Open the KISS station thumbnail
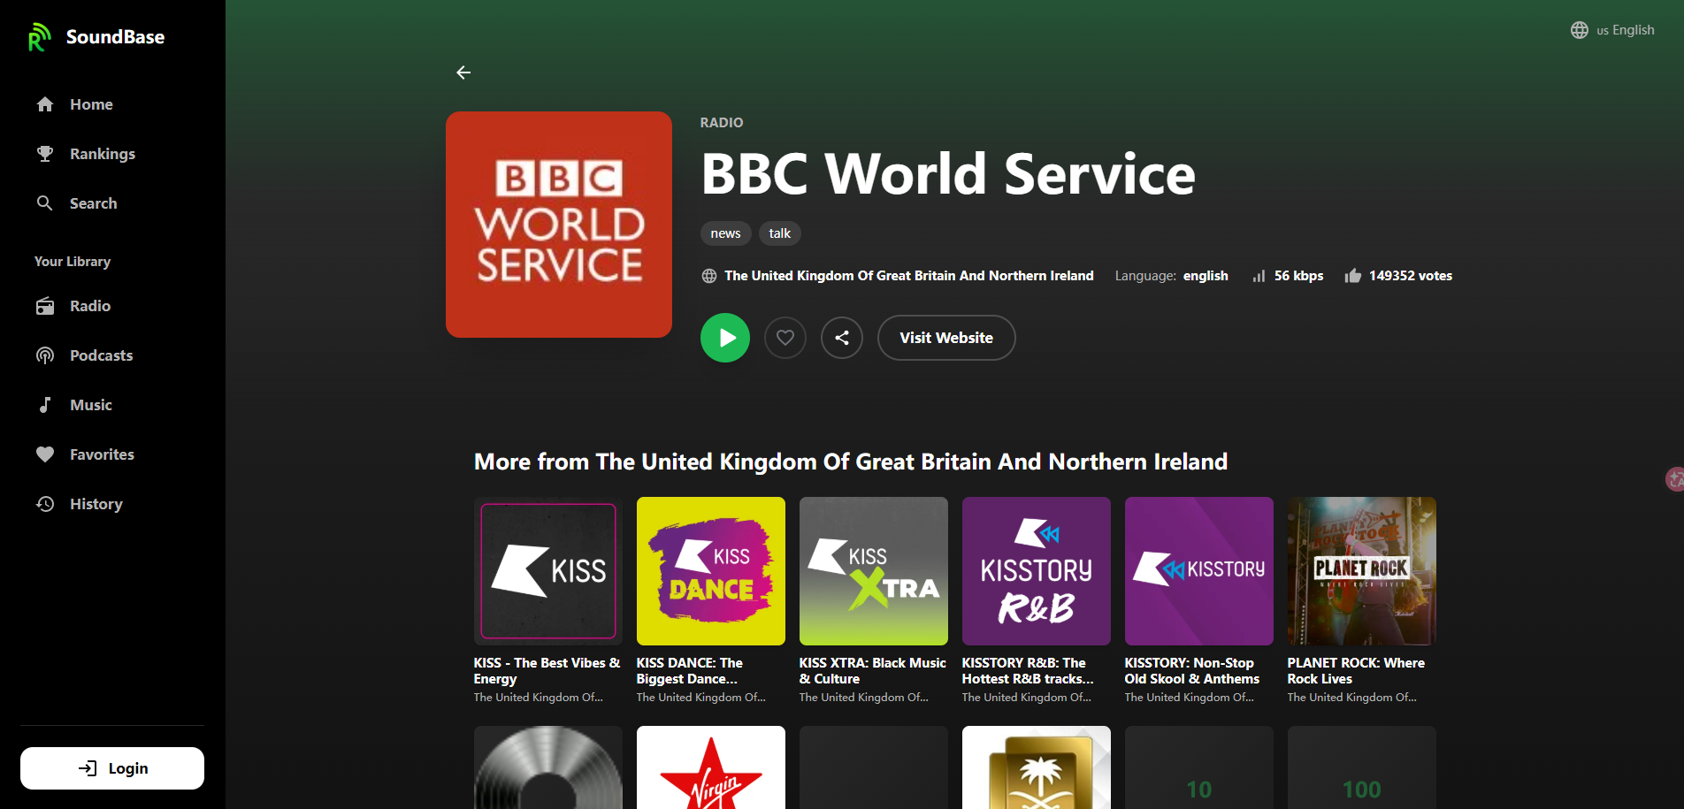 pos(548,571)
